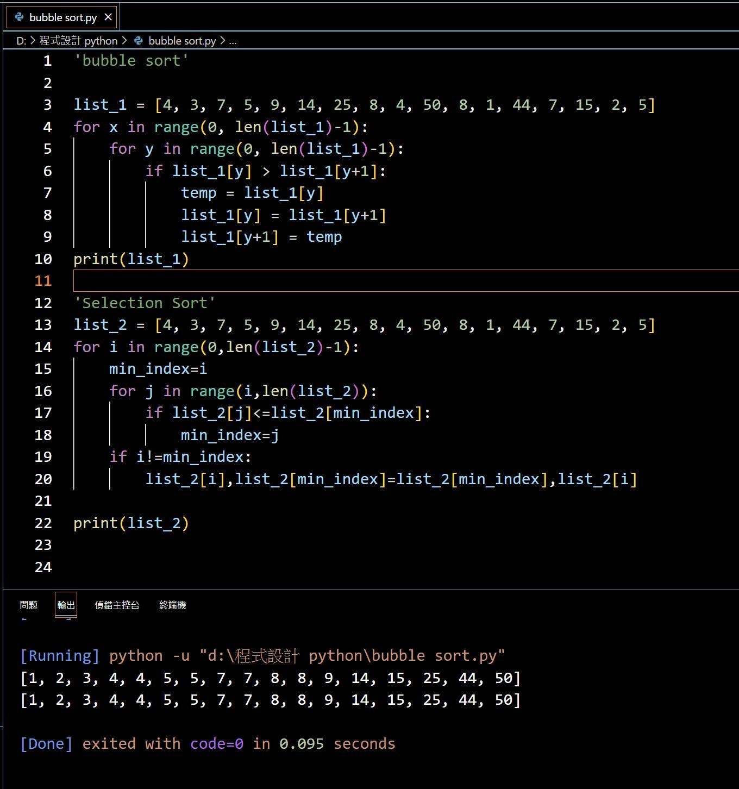Open the 偵錯主控台 panel tab
The height and width of the screenshot is (789, 739).
[x=117, y=605]
